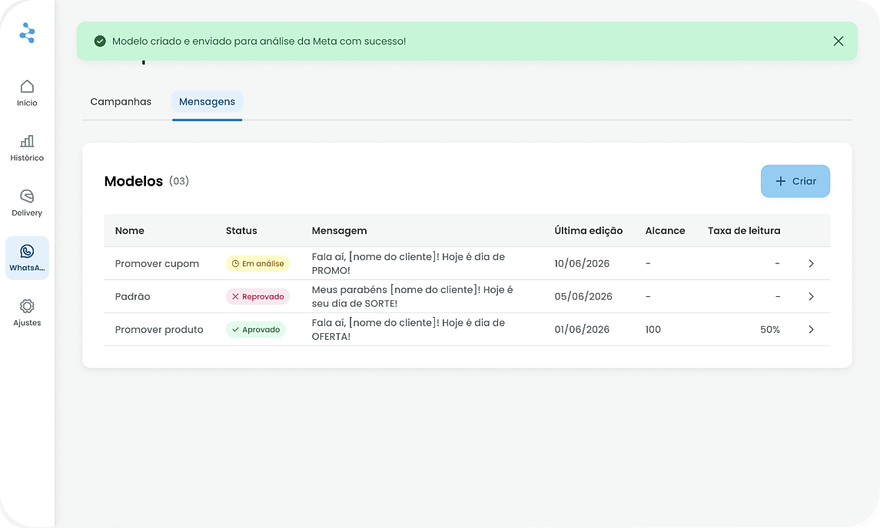Click the Mensagem column header
The width and height of the screenshot is (880, 528).
[x=340, y=231]
